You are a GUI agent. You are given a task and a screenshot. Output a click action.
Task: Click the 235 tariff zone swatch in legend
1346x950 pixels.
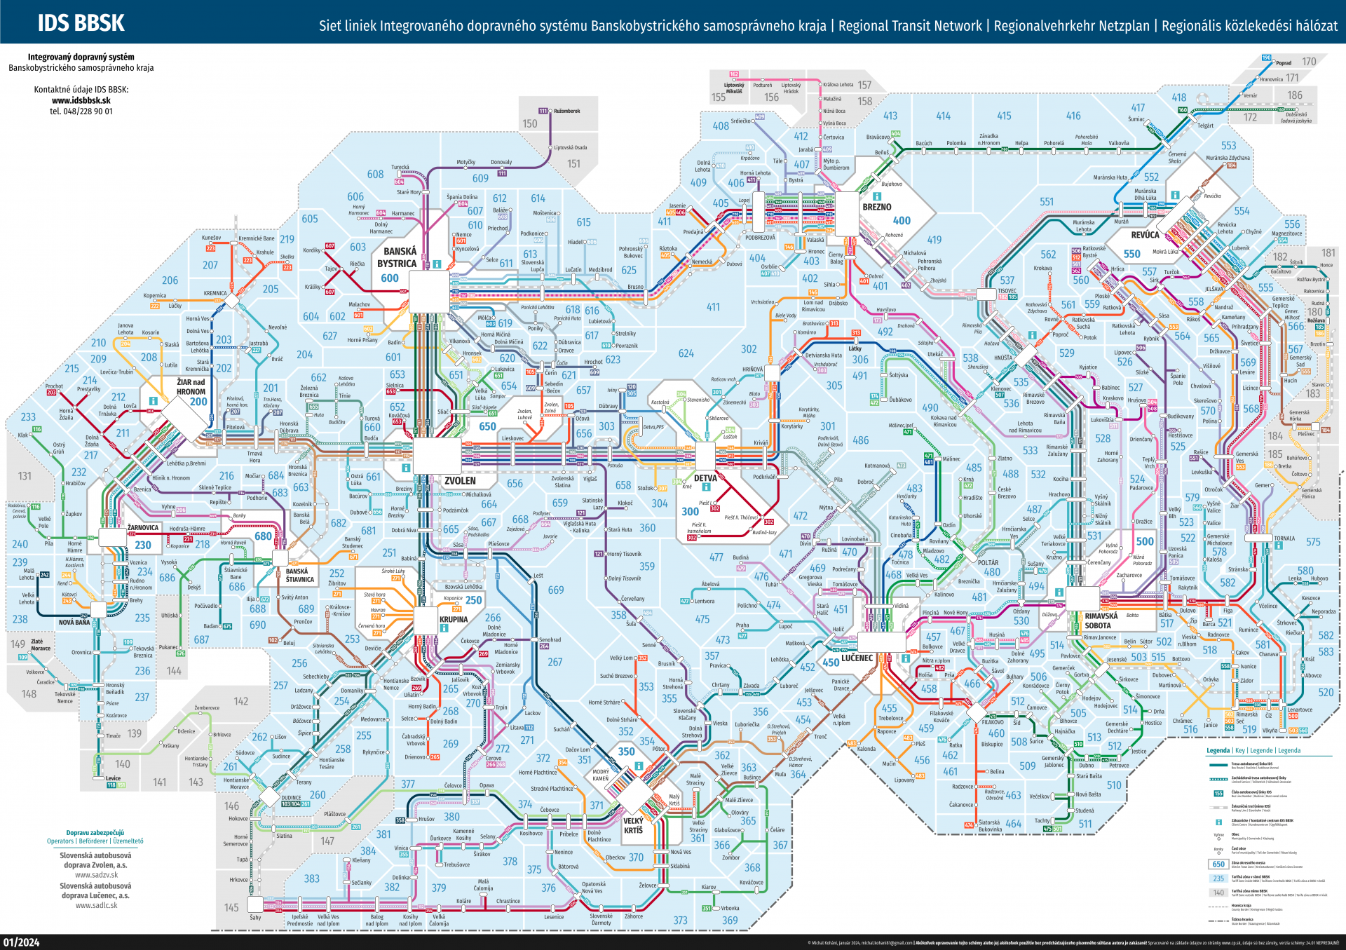[x=1218, y=878]
